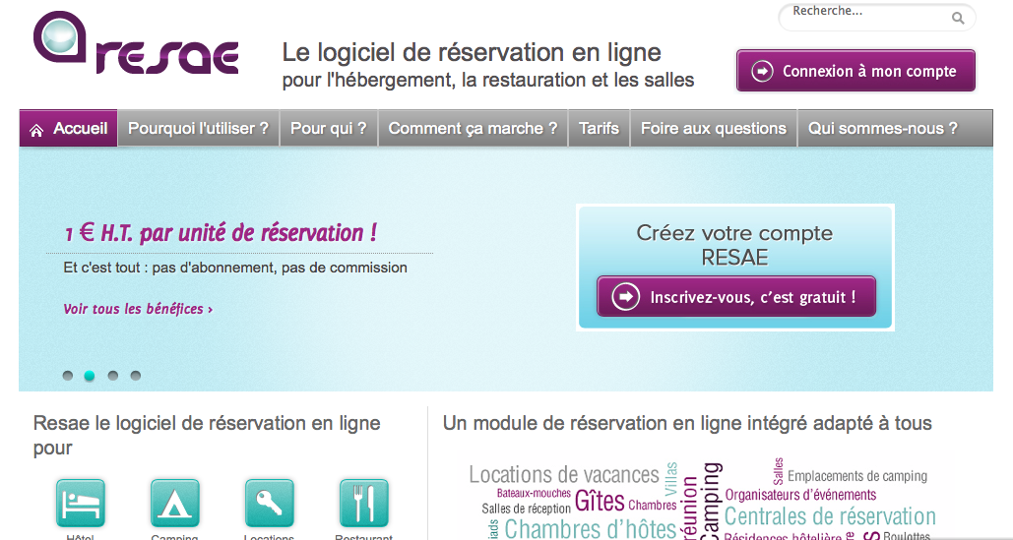The width and height of the screenshot is (1013, 540).
Task: Click 'Bateaux-mouches' in word cloud
Action: pos(534,493)
